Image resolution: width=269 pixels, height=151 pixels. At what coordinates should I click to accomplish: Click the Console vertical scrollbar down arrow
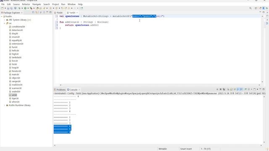coord(264,143)
